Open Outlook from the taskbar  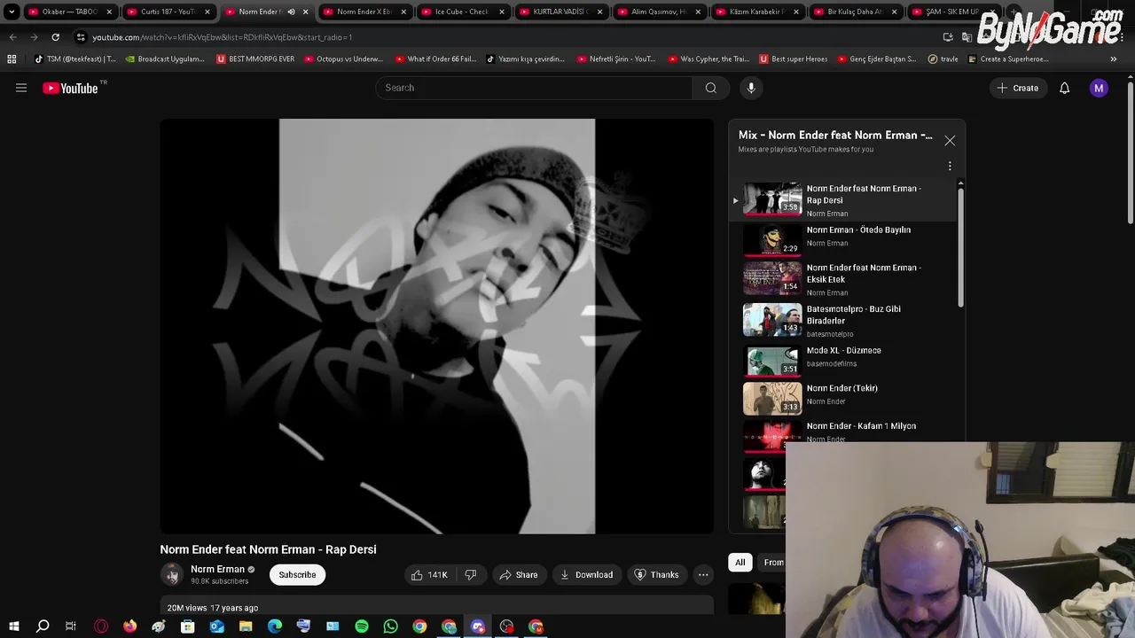[217, 626]
